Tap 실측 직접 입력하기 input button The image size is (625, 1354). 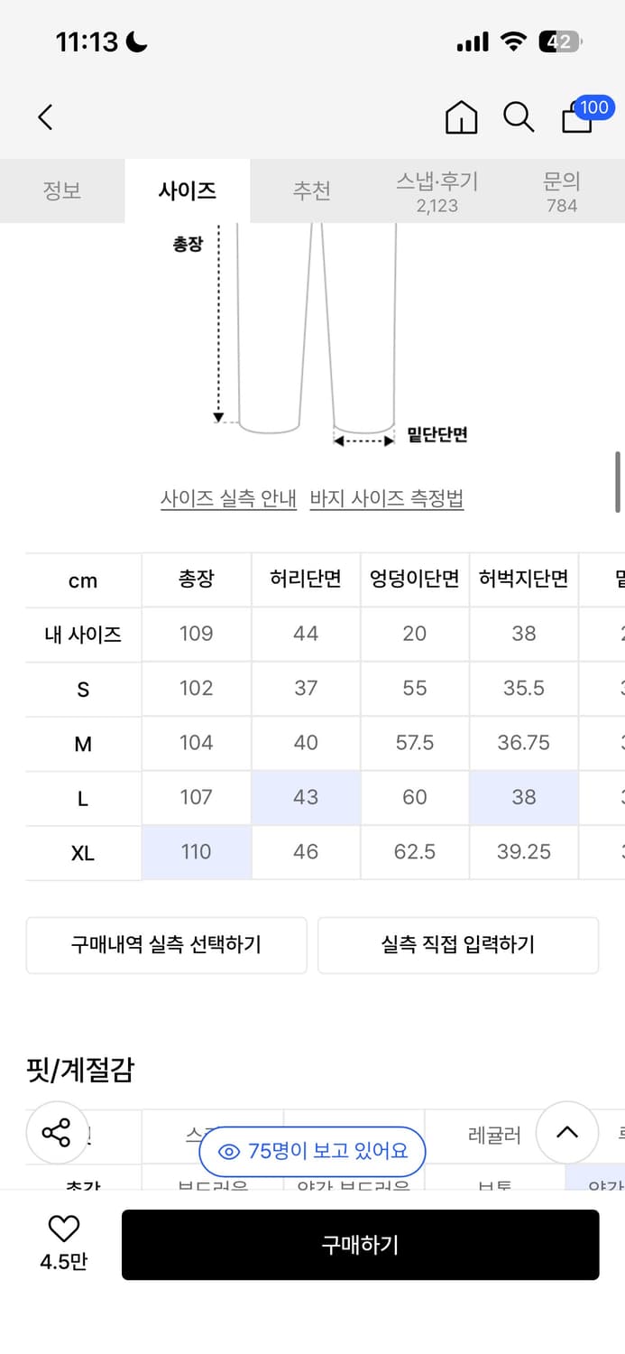pyautogui.click(x=458, y=945)
